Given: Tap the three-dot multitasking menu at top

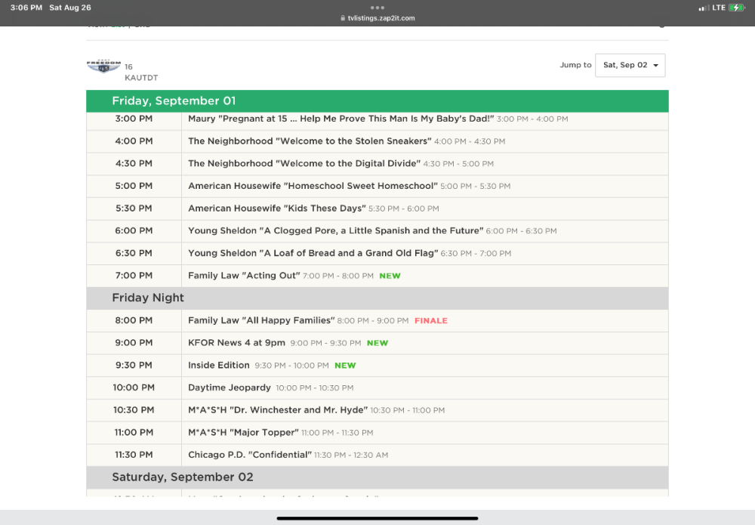Looking at the screenshot, I should click(x=377, y=8).
